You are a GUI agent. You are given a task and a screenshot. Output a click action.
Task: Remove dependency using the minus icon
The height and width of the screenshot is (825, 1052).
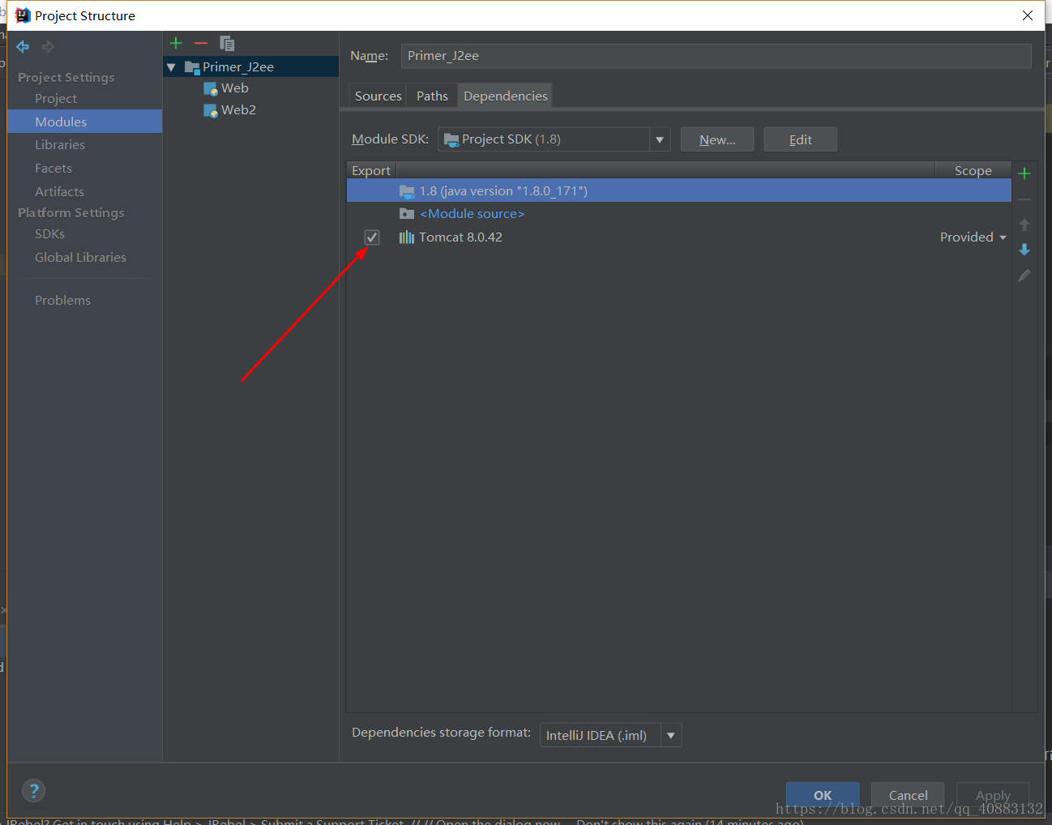pos(1024,199)
